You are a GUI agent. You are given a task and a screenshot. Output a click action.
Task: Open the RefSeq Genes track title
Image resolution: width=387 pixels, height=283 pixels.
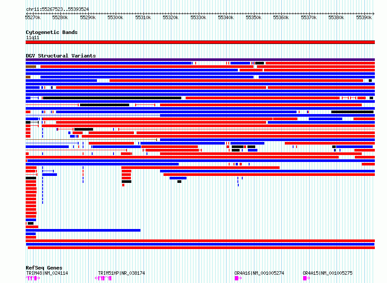44,268
